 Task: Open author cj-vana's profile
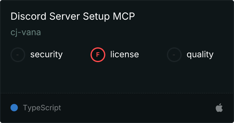coord(26,32)
